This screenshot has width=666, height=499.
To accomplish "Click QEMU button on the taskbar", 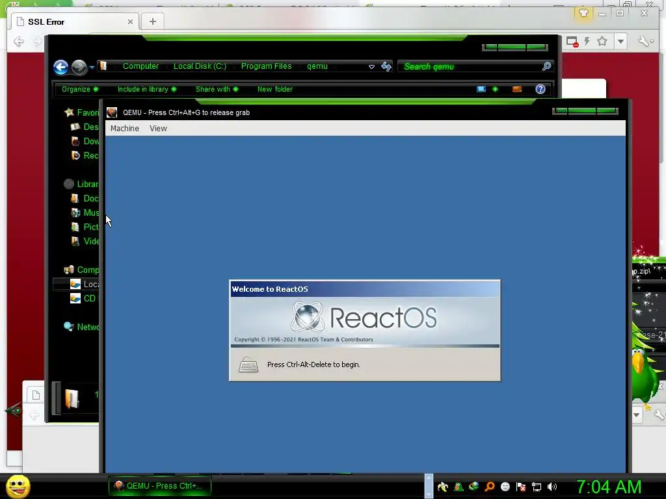I will coord(159,486).
